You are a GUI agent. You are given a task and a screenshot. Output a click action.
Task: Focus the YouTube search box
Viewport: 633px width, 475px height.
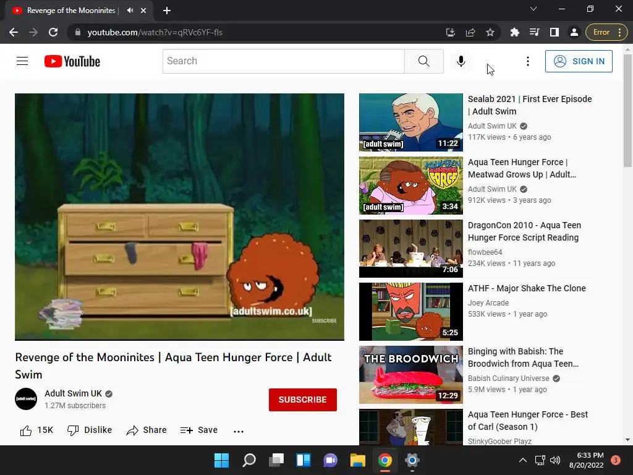[x=283, y=61]
